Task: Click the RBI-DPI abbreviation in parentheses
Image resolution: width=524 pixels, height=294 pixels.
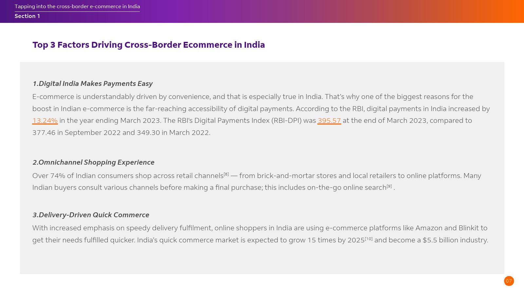Action: click(x=286, y=121)
